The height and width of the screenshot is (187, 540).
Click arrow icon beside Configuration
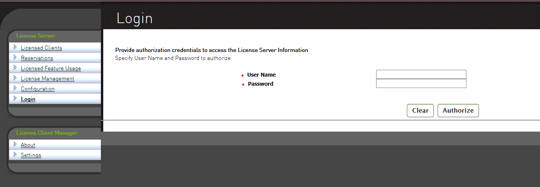pos(15,88)
